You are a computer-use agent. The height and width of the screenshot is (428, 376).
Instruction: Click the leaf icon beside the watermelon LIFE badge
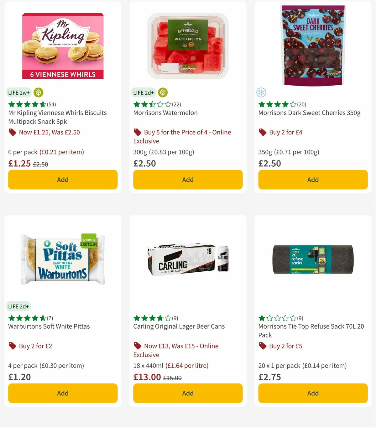163,92
